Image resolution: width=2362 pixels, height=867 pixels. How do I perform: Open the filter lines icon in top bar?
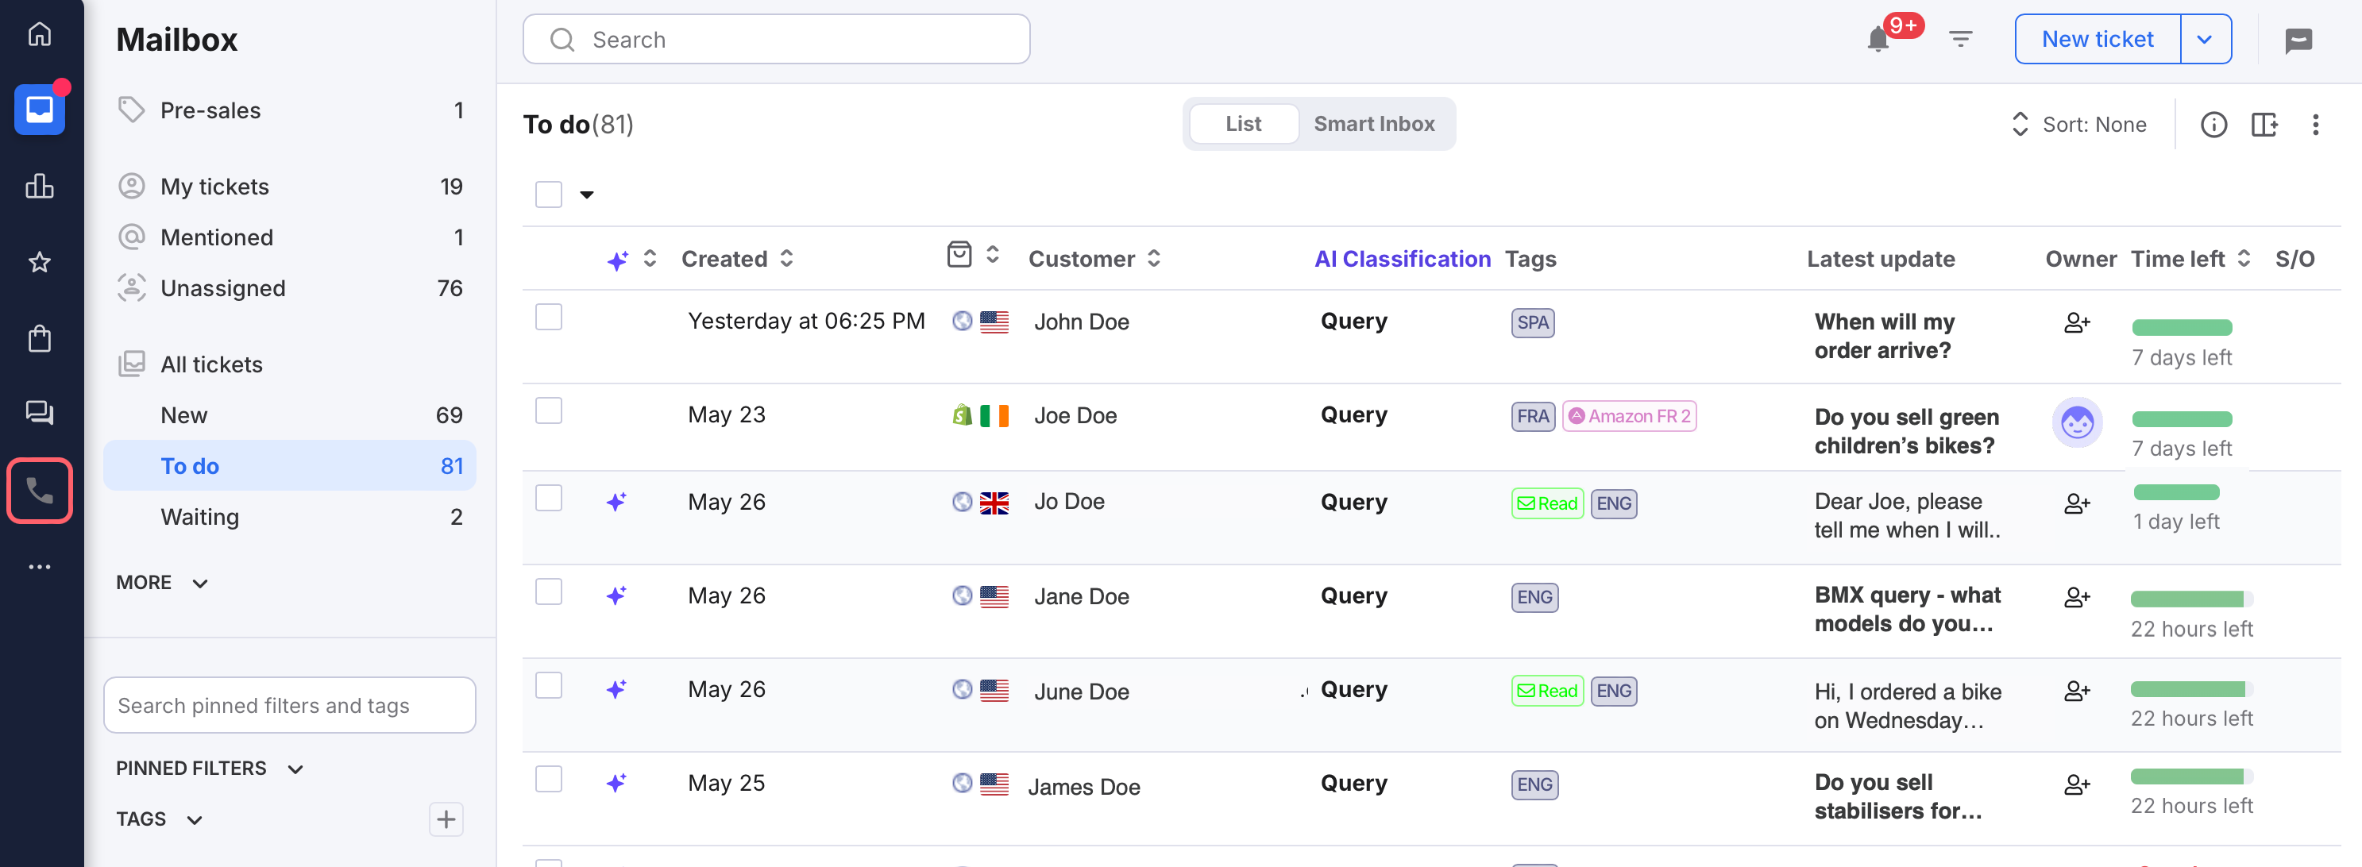coord(1960,40)
